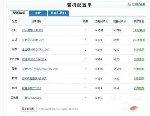150x116 pixels.
Task: Open the 航嘉多核WD500 power supply link
Action: [x=31, y=88]
